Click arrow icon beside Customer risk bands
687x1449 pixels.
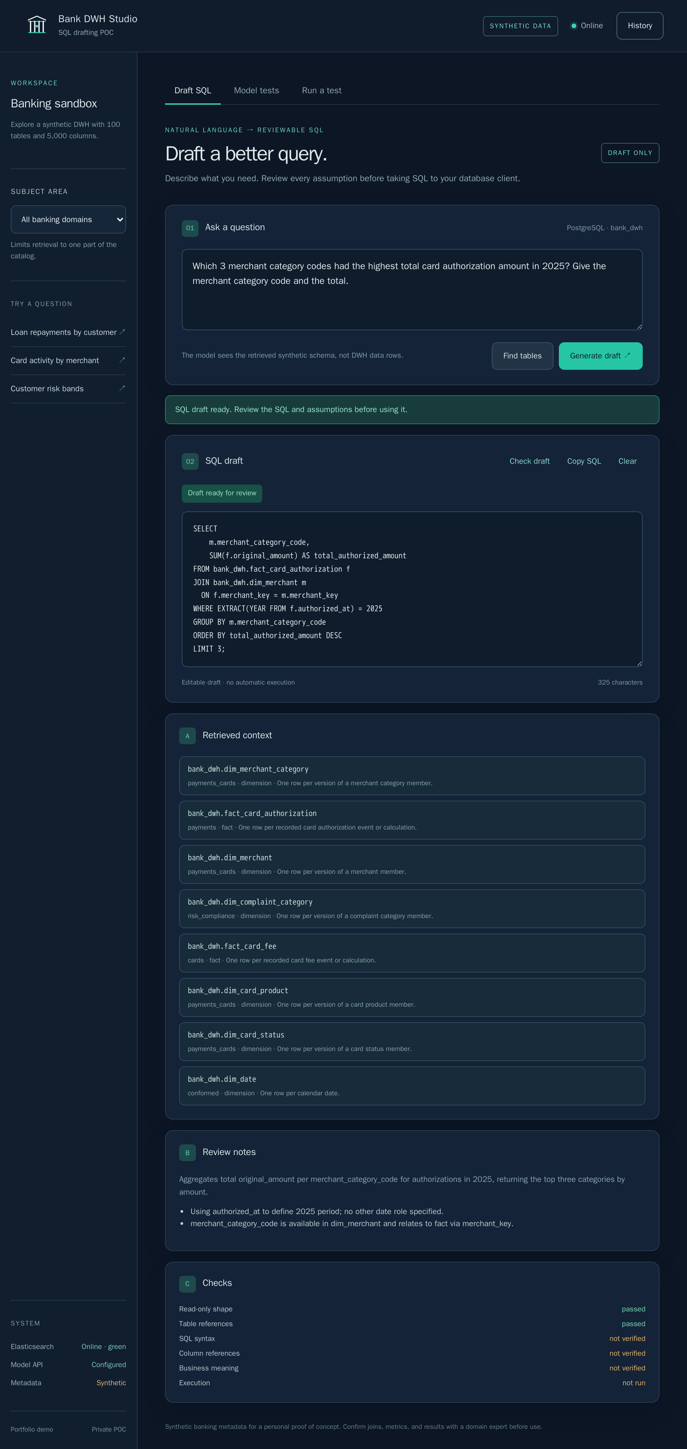(x=122, y=388)
